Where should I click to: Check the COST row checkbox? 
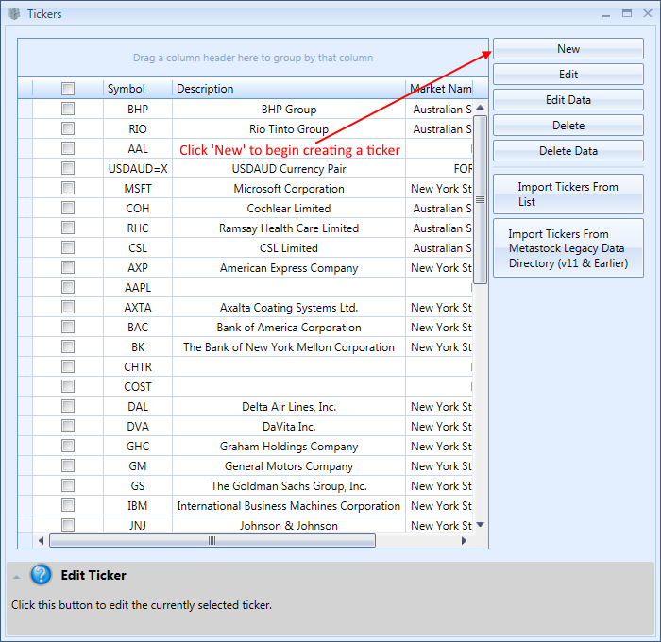pyautogui.click(x=68, y=386)
